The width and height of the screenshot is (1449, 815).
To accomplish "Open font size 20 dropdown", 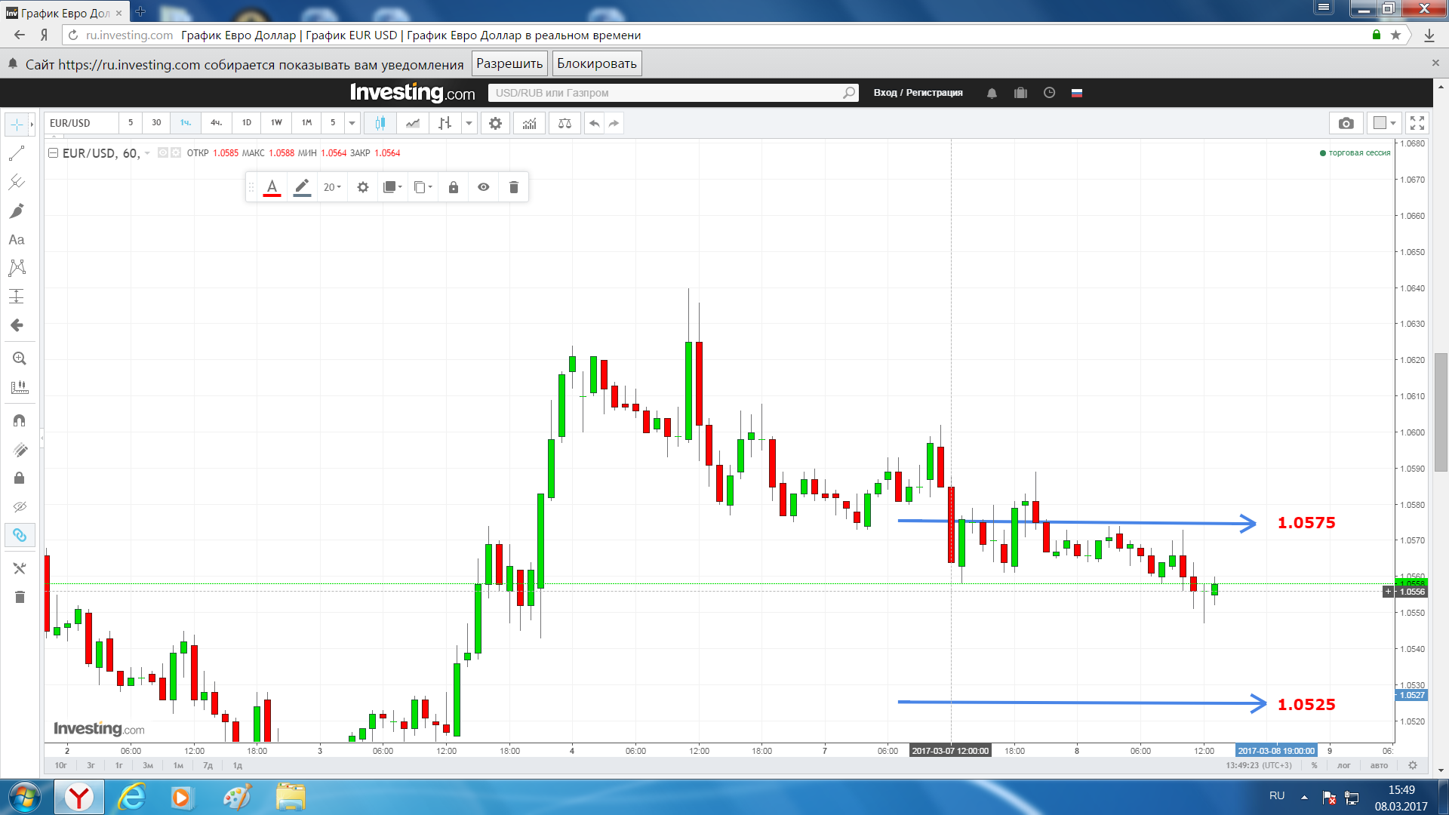I will pos(332,187).
